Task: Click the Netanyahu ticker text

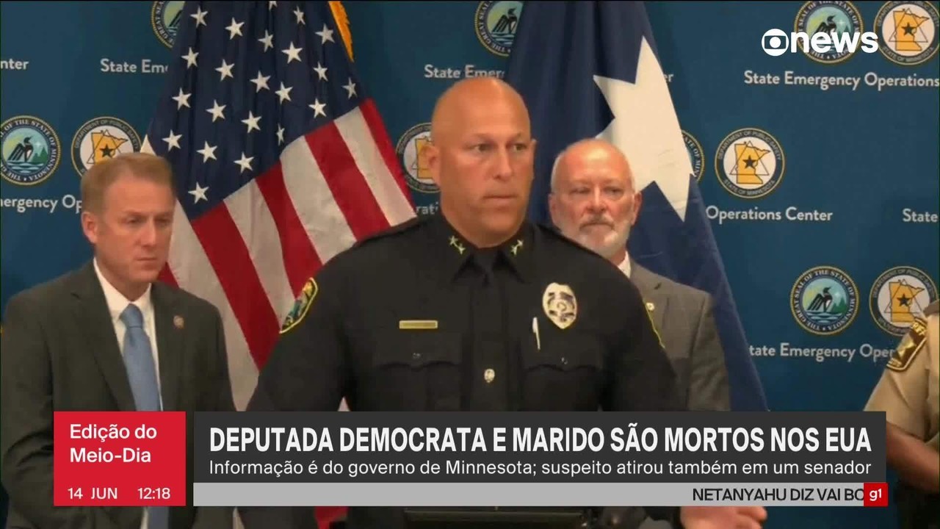Action: 778,495
